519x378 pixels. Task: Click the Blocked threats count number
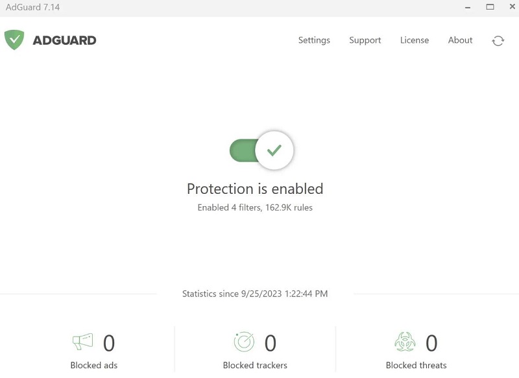coord(431,343)
